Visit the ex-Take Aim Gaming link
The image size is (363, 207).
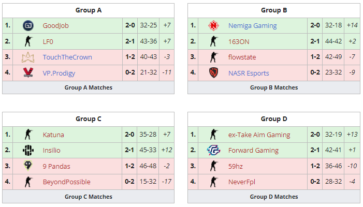pyautogui.click(x=259, y=135)
